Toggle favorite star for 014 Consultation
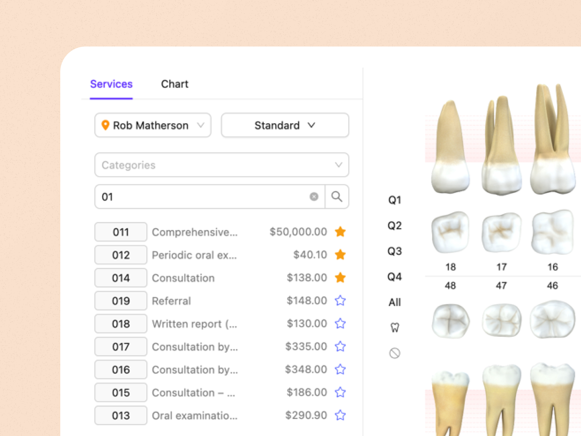The width and height of the screenshot is (581, 436). [340, 278]
